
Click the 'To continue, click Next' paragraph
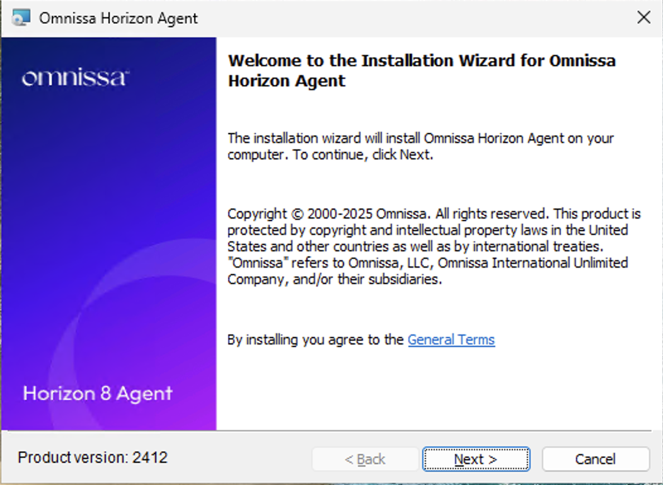click(420, 146)
